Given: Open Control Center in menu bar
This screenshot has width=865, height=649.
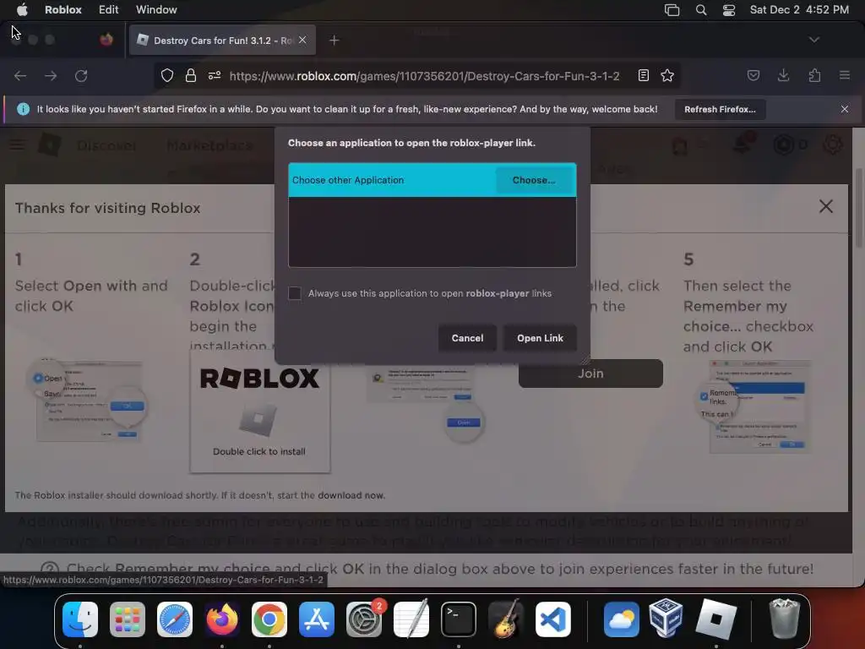Looking at the screenshot, I should click(x=729, y=10).
